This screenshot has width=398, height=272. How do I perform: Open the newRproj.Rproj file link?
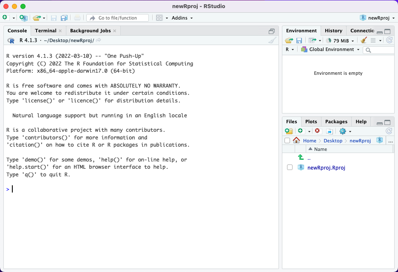[x=326, y=167]
